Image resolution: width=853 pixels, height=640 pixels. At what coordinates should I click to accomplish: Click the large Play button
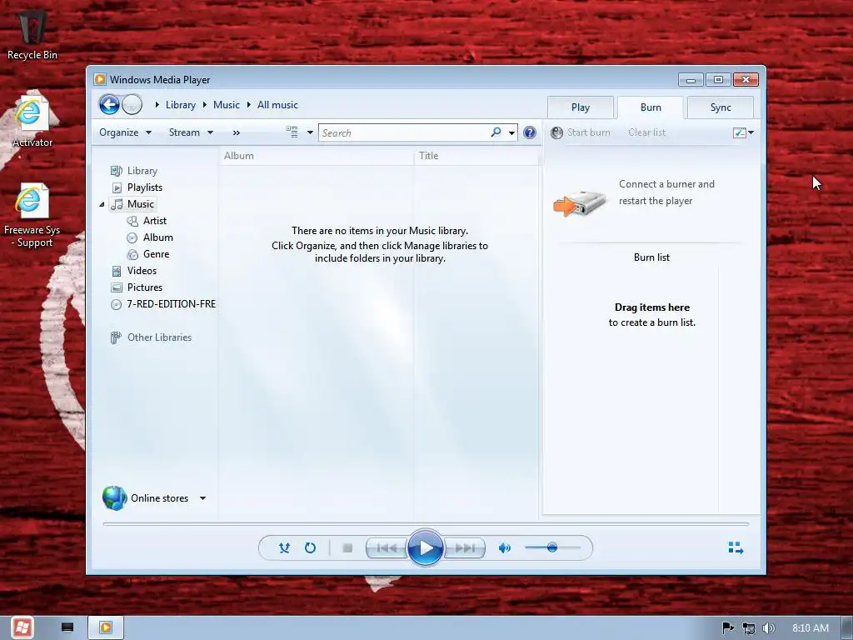425,547
